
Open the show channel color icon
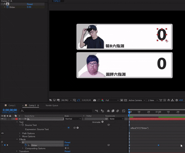[x=102, y=100]
